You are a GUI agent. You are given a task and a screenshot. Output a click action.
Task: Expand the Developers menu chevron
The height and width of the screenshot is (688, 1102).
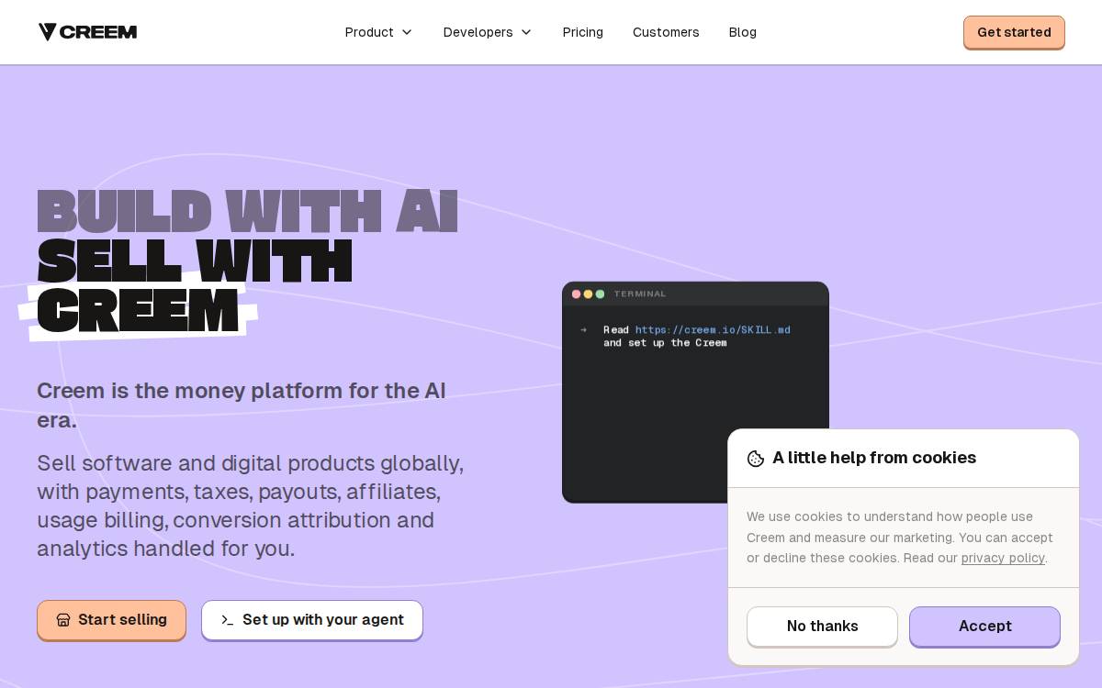[526, 32]
